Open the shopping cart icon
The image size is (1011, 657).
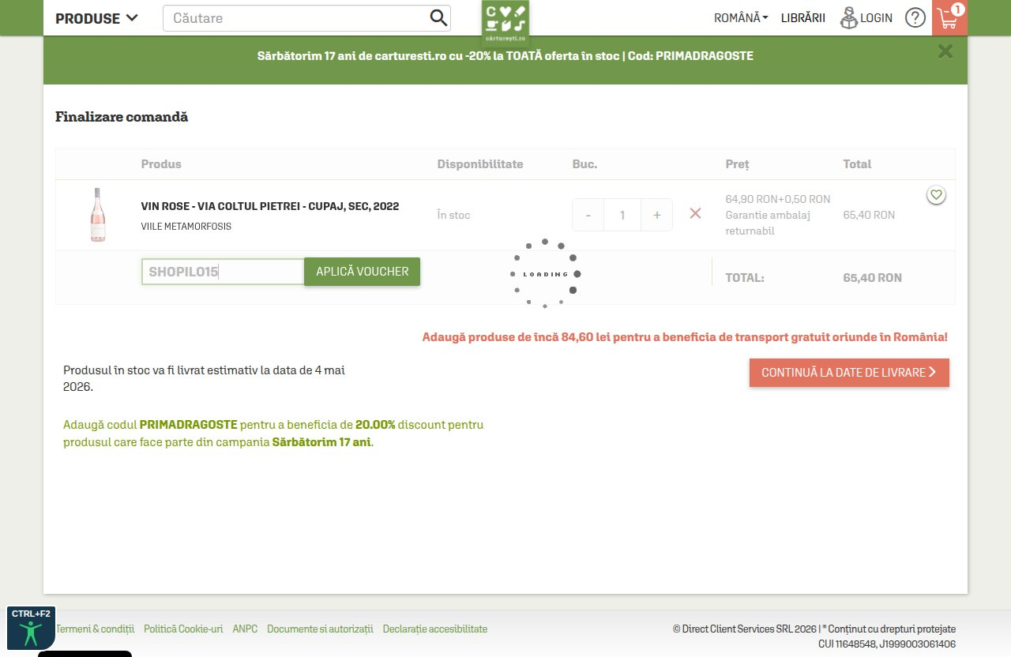pyautogui.click(x=949, y=17)
